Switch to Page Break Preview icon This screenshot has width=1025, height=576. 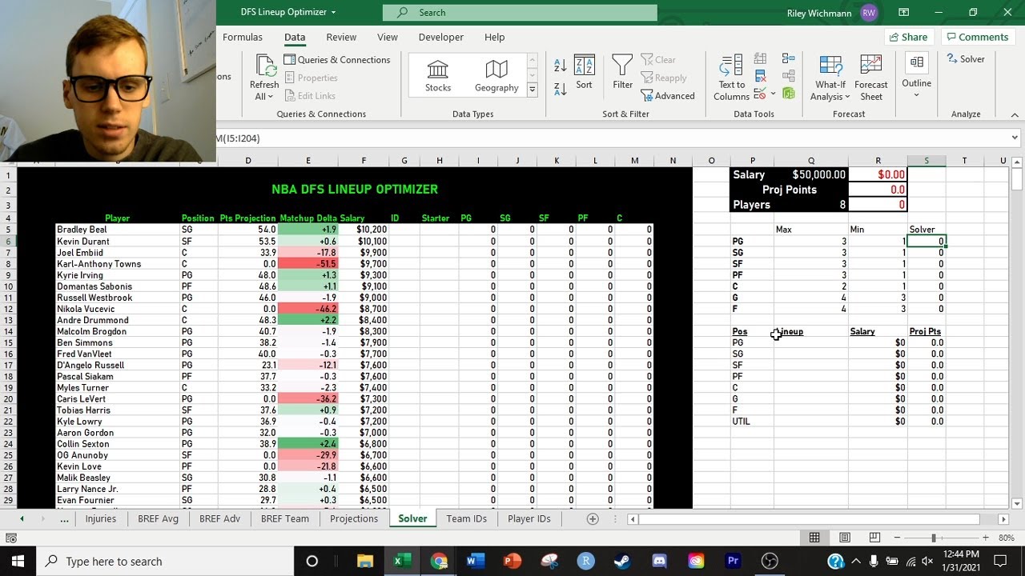pos(874,538)
